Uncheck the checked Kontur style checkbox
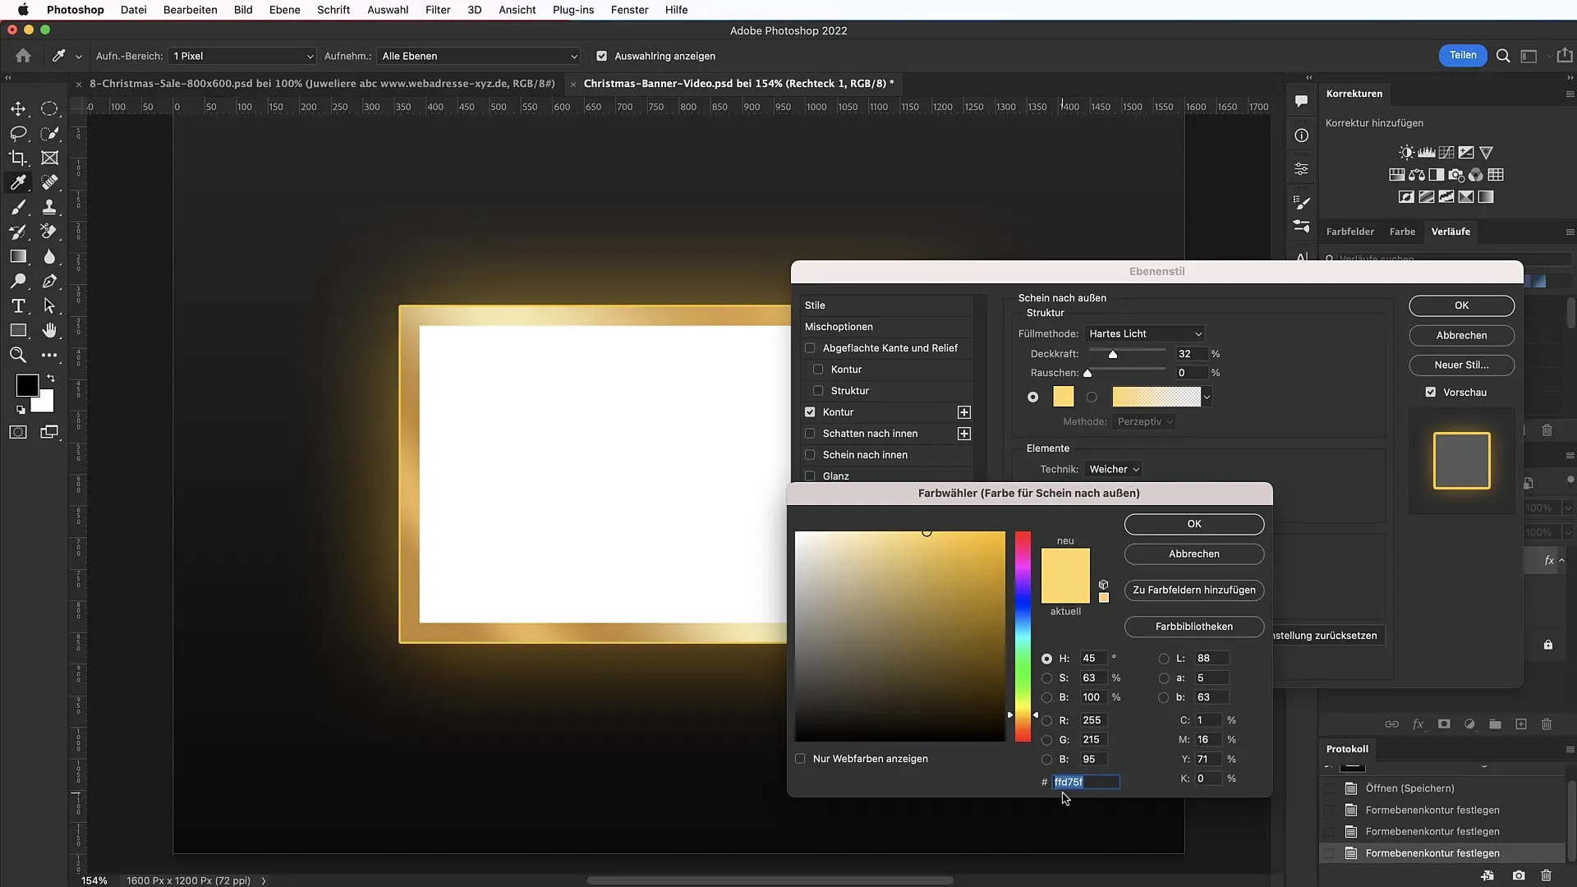This screenshot has width=1577, height=887. (x=810, y=412)
